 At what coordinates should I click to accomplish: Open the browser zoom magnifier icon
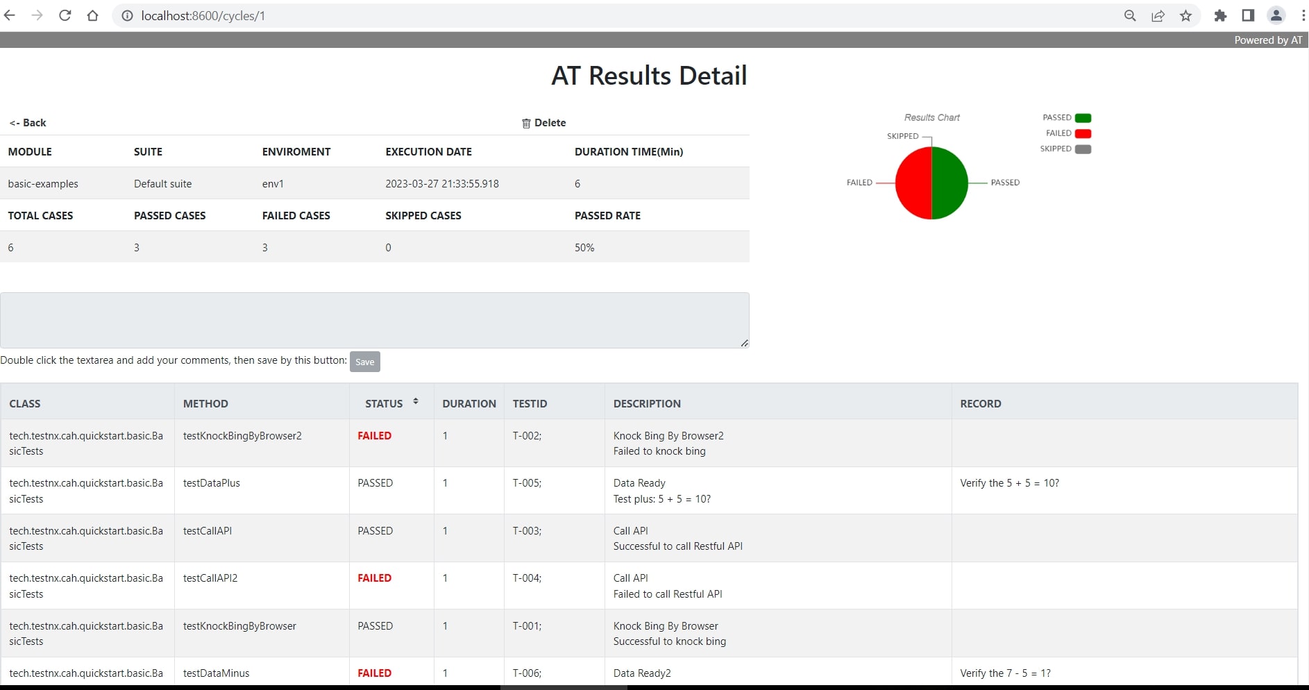(x=1130, y=15)
